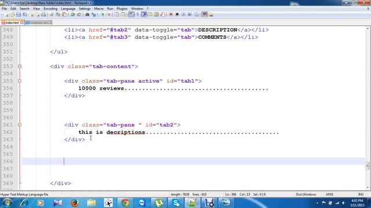Open Skype from taskbar
Image resolution: width=371 pixels, height=208 pixels.
[x=176, y=203]
